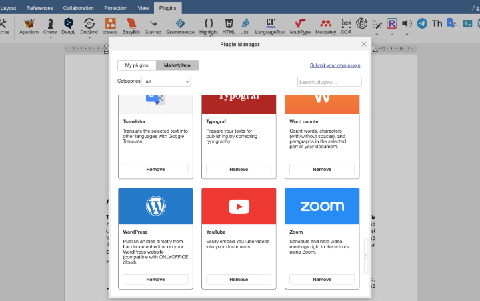This screenshot has height=301, width=480.
Task: Select the Plugins ribbon tab
Action: coord(168,8)
